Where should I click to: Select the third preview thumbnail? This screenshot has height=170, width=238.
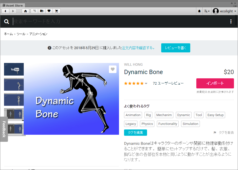[x=14, y=99]
